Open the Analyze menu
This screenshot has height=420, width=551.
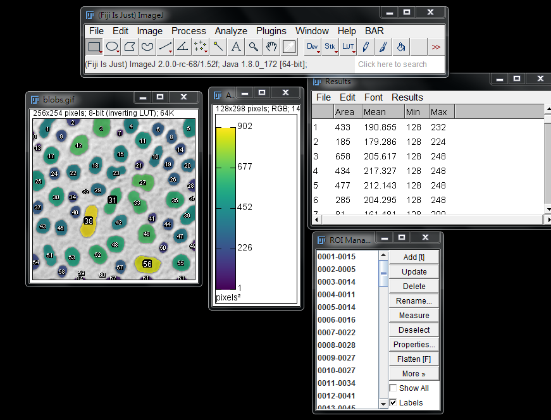[x=231, y=31]
